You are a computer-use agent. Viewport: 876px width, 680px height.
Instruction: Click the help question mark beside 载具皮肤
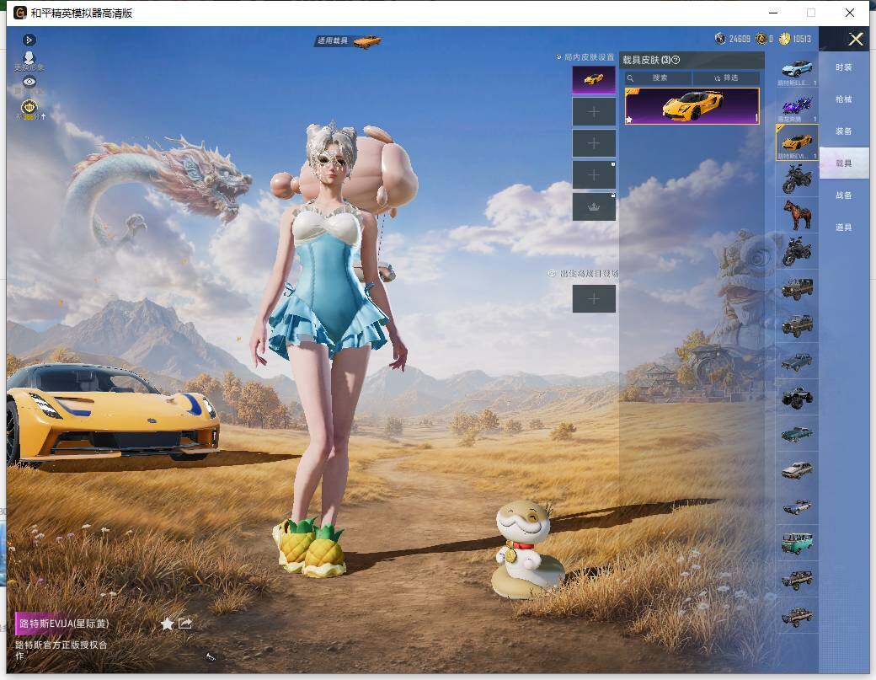(x=676, y=60)
